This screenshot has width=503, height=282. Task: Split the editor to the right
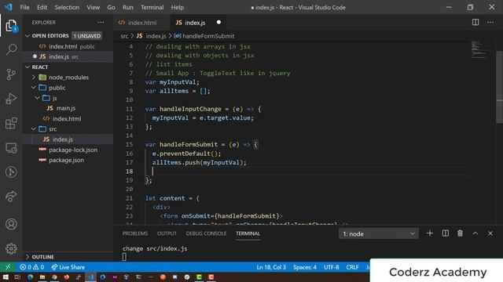tap(475, 22)
